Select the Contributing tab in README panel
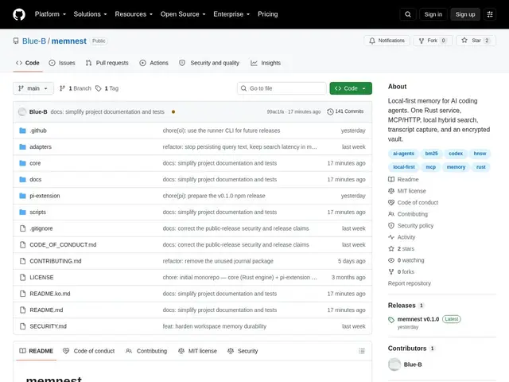 (146, 351)
